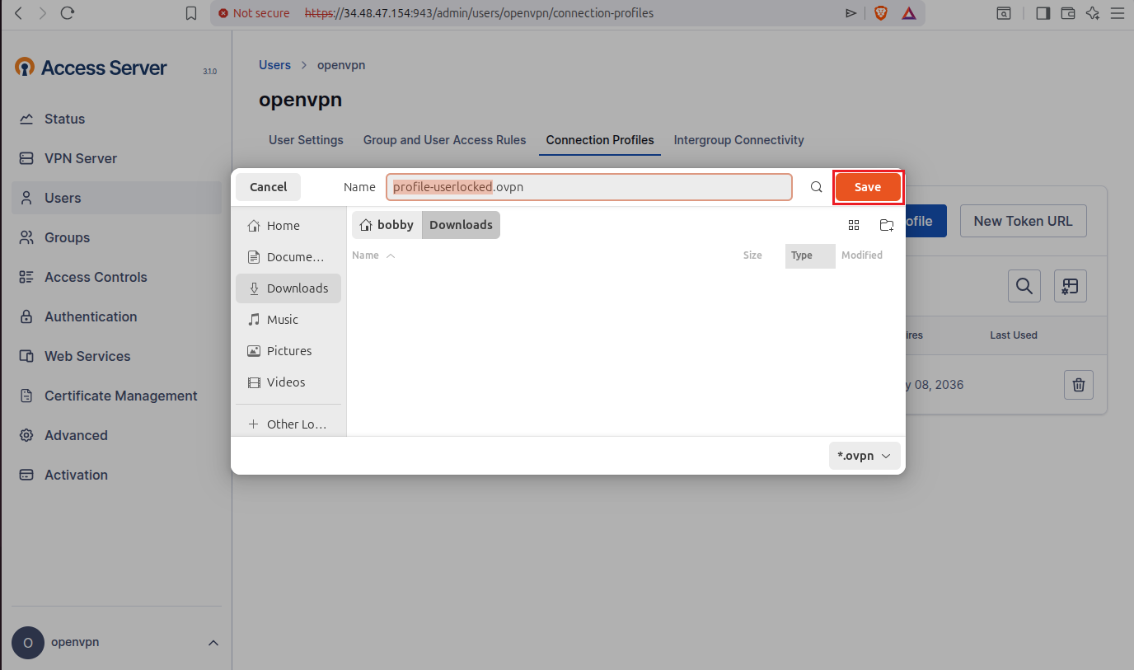Screen dimensions: 1134x670
Task: Sort files by Modified column header
Action: 862,255
